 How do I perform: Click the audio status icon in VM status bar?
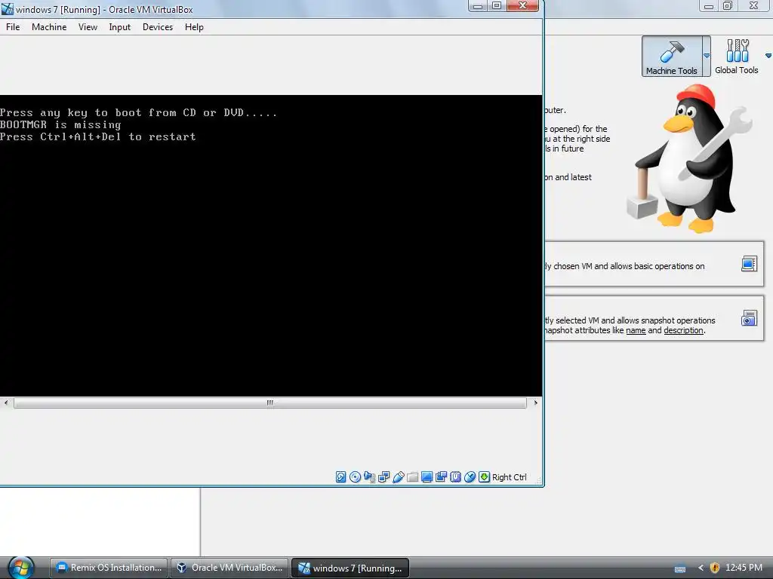click(x=369, y=476)
